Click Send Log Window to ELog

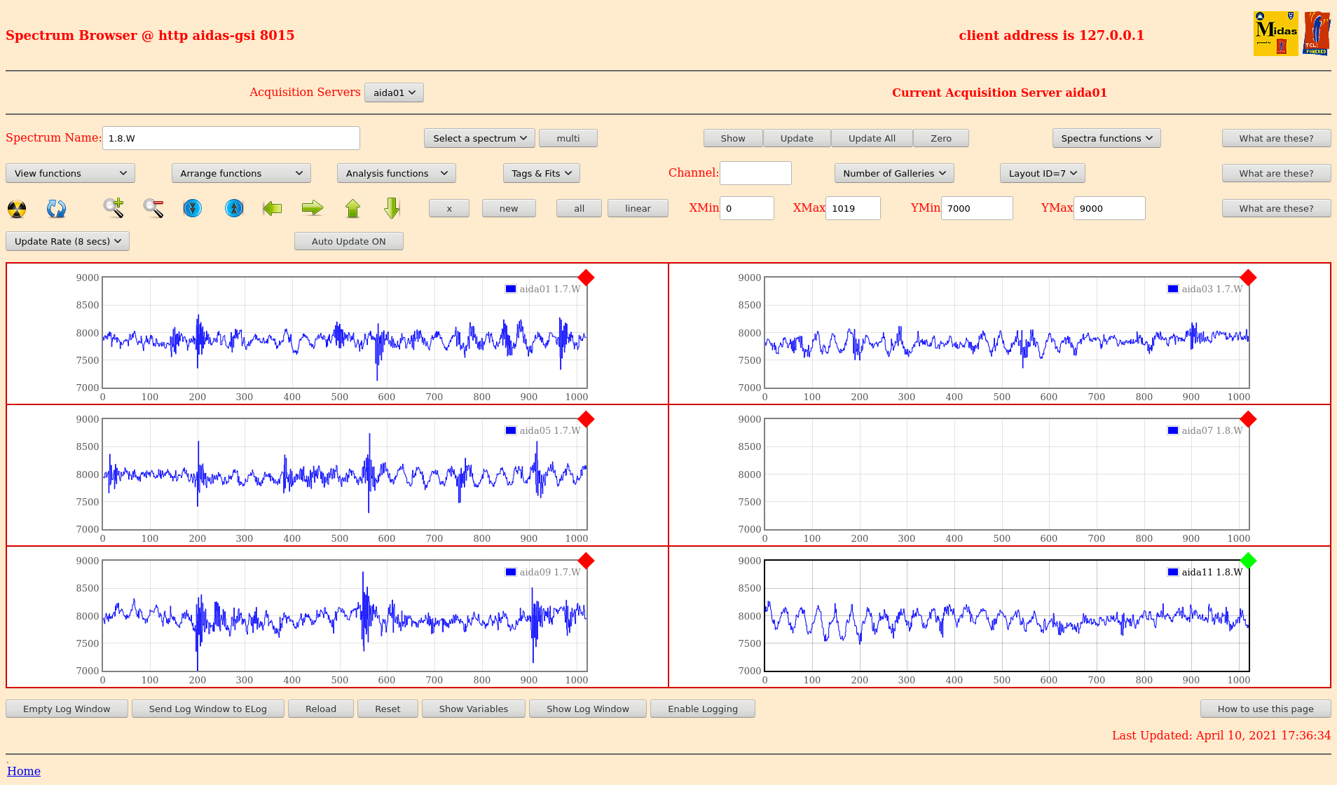tap(208, 709)
